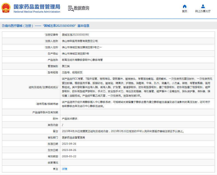The image size is (217, 175).
Task: Click the structure composition paragraph starting 该产品由PICC导管
Action: click(x=137, y=87)
